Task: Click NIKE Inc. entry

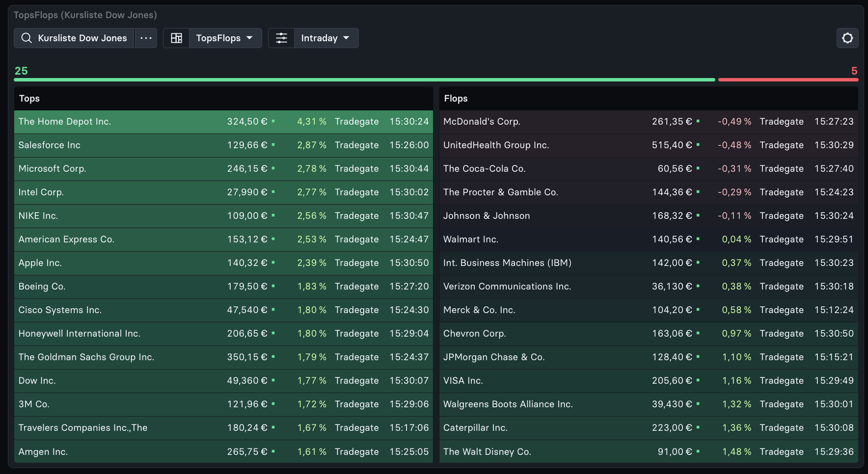Action: pyautogui.click(x=223, y=216)
